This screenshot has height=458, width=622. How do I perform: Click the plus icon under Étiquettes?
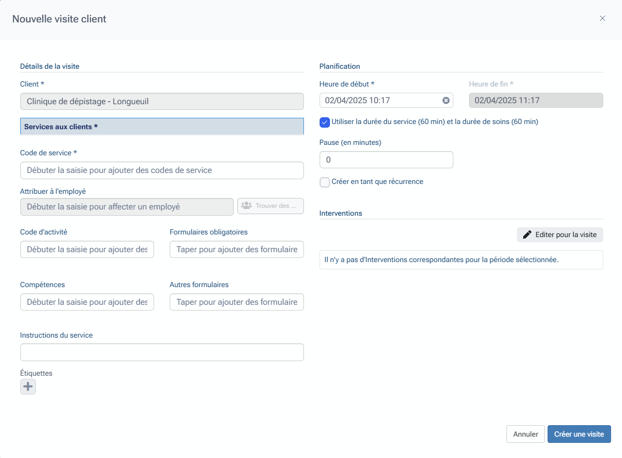[x=28, y=387]
